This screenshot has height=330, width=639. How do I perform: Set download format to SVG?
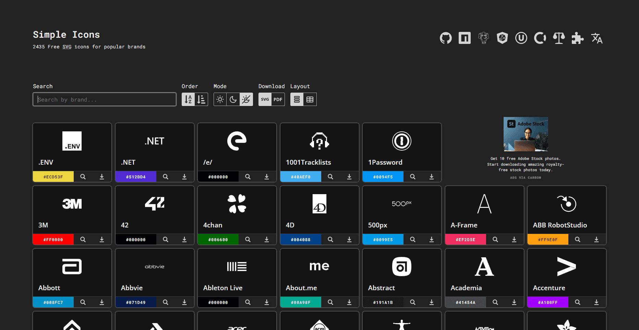(x=265, y=99)
